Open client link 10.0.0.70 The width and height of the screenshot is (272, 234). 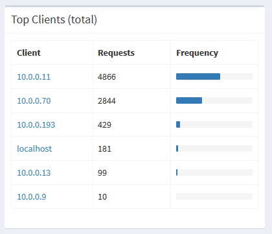34,100
